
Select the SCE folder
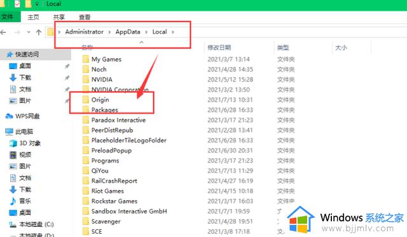tap(97, 231)
